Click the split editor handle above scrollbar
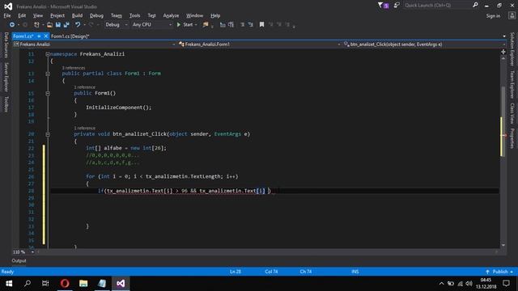 click(x=503, y=52)
